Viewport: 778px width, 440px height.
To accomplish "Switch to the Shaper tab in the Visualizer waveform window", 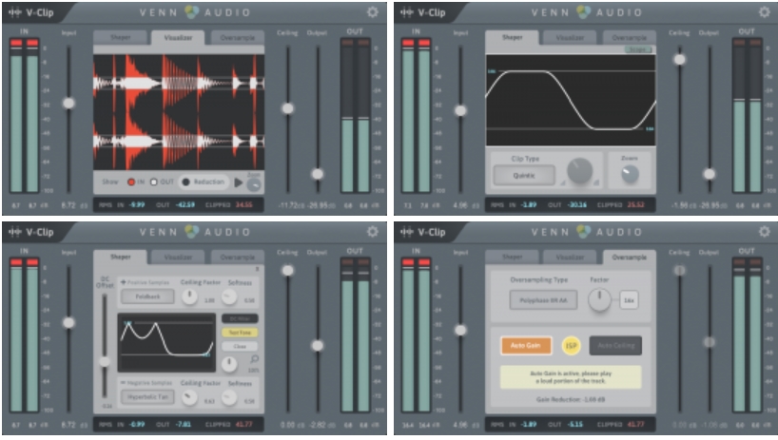I will point(121,38).
